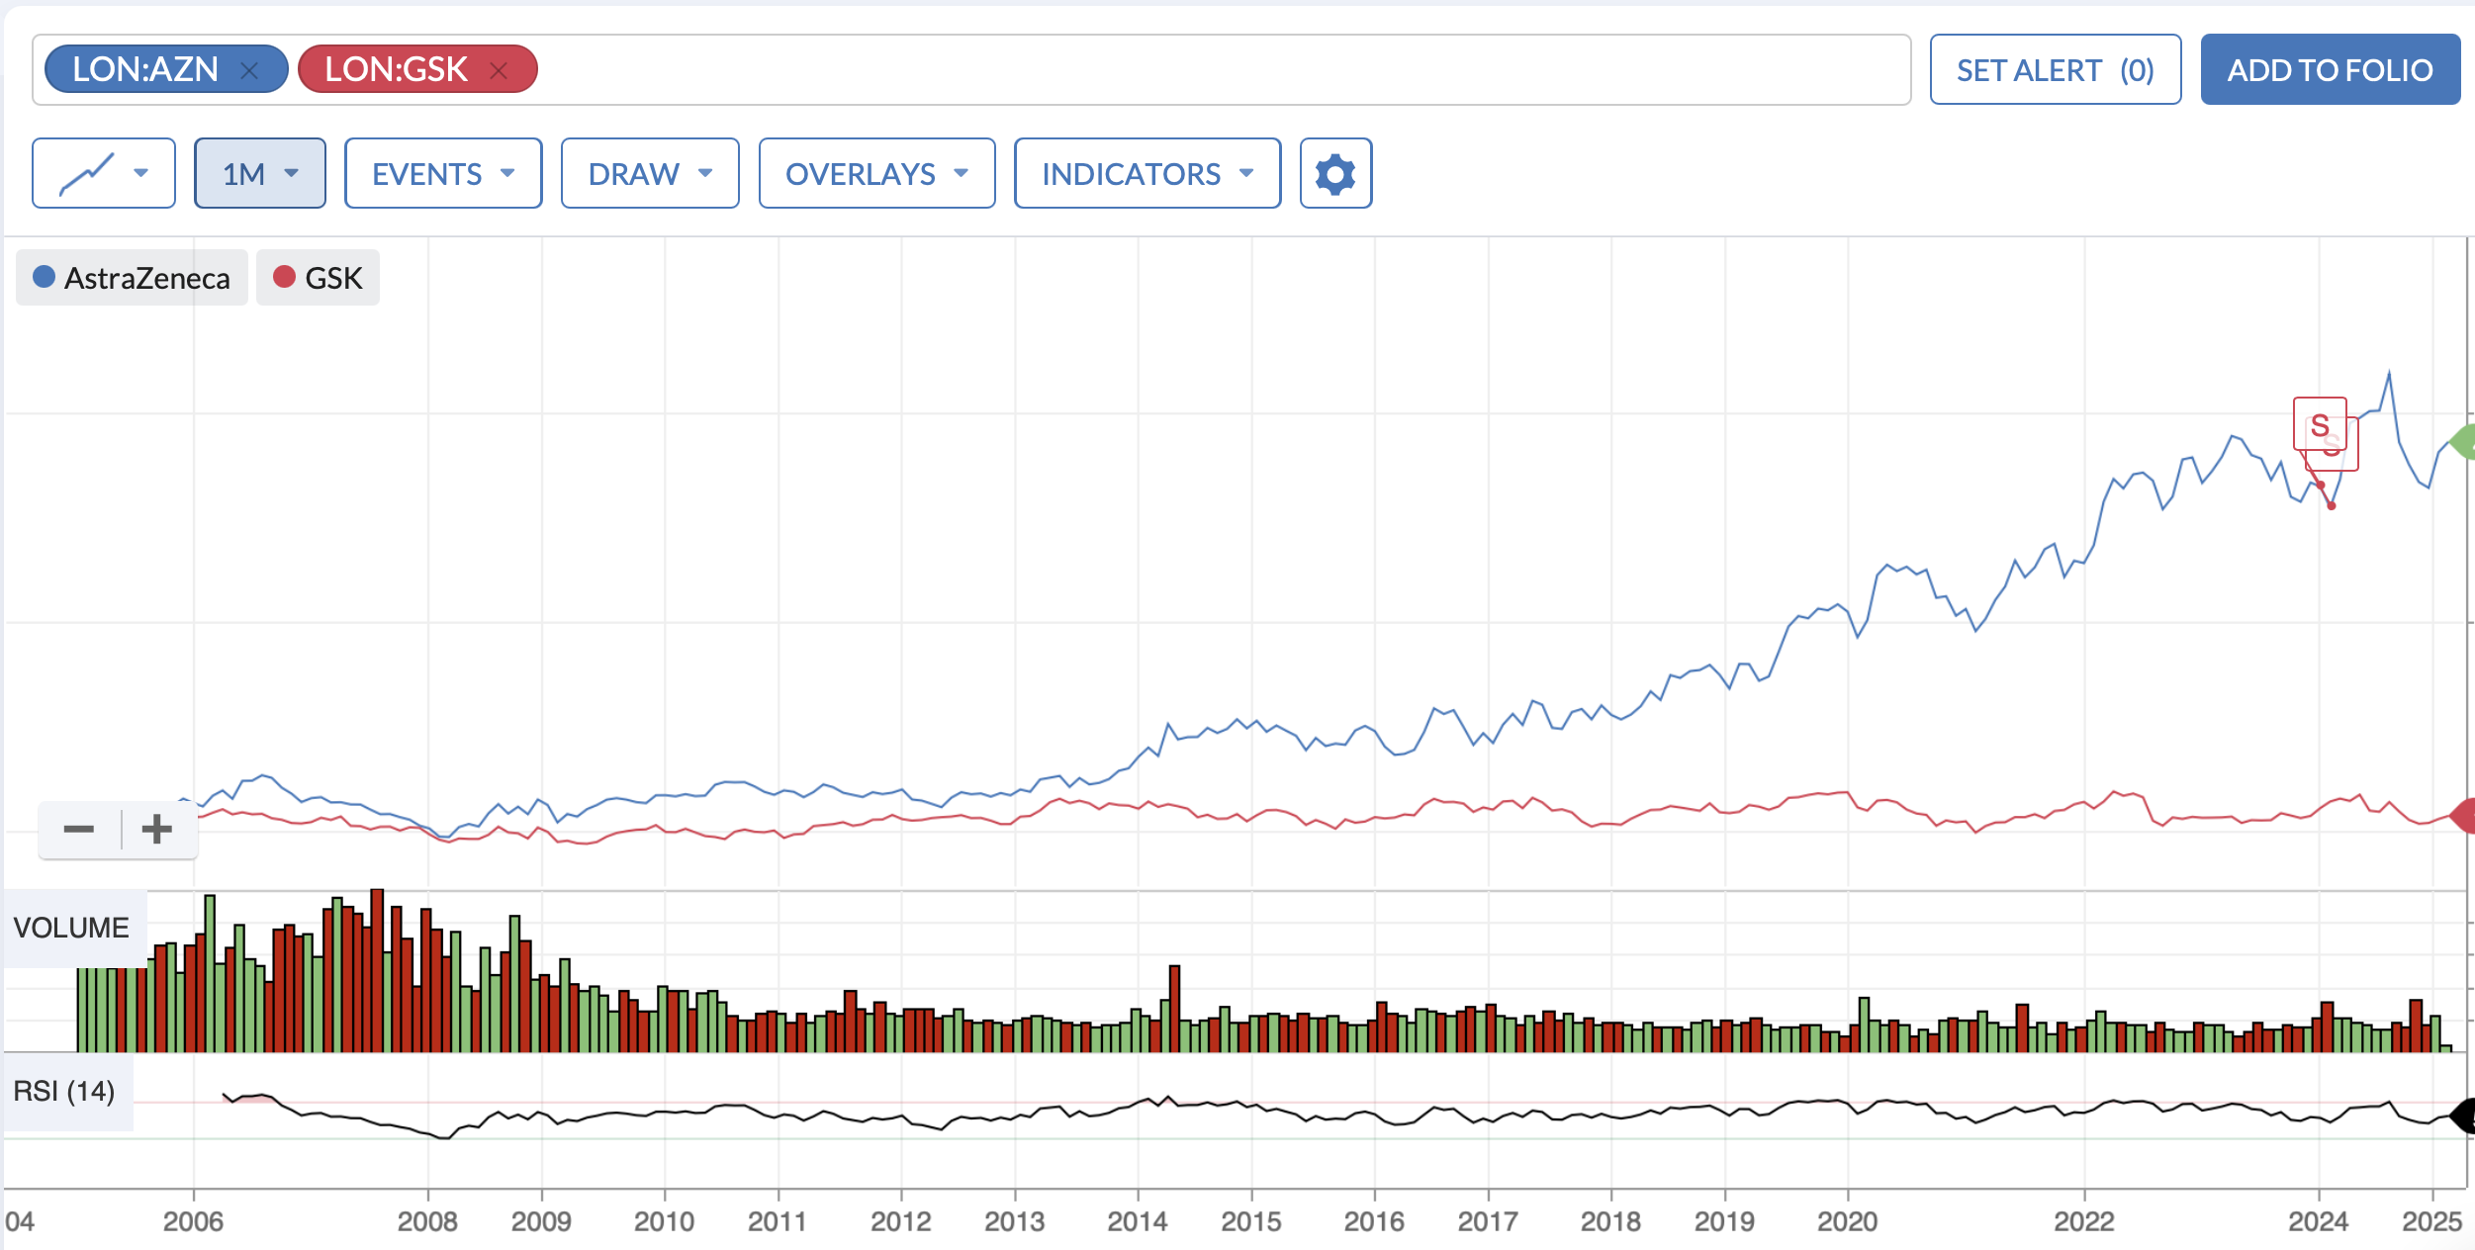Toggle the AstraZeneca series in the legend
This screenshot has height=1250, width=2475.
coord(132,278)
